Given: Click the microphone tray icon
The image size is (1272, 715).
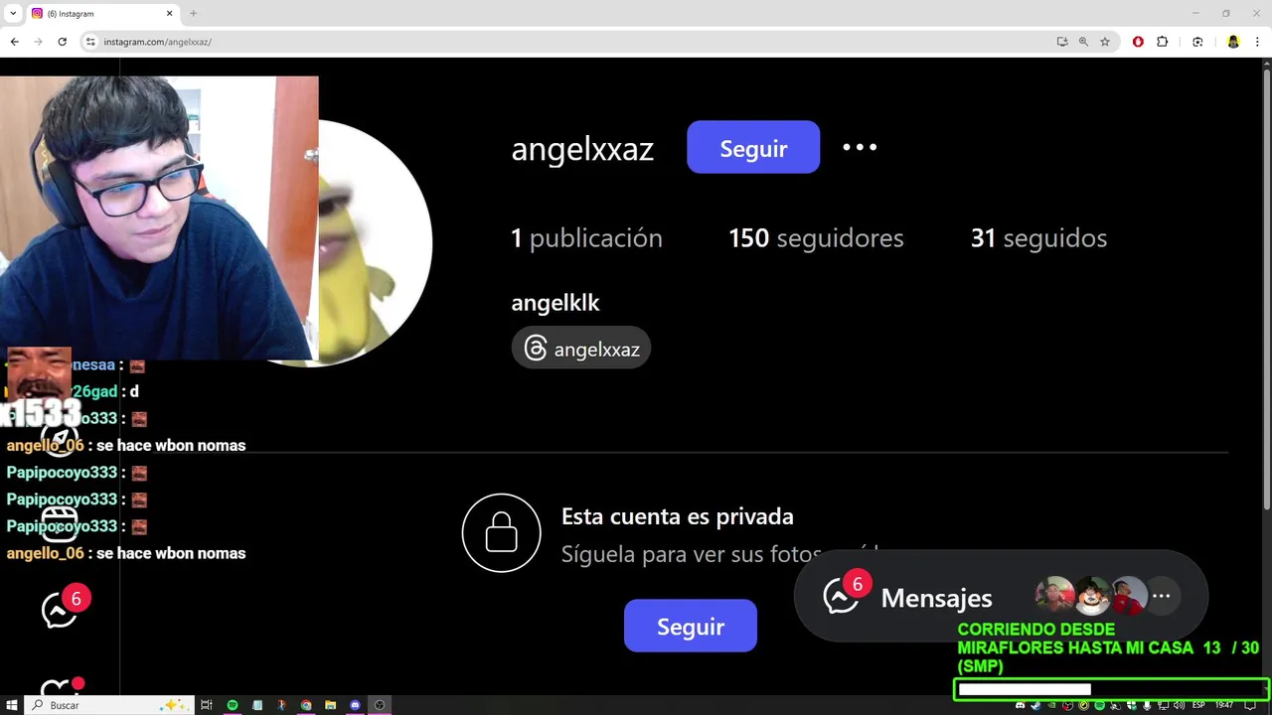Looking at the screenshot, I should click(1147, 705).
